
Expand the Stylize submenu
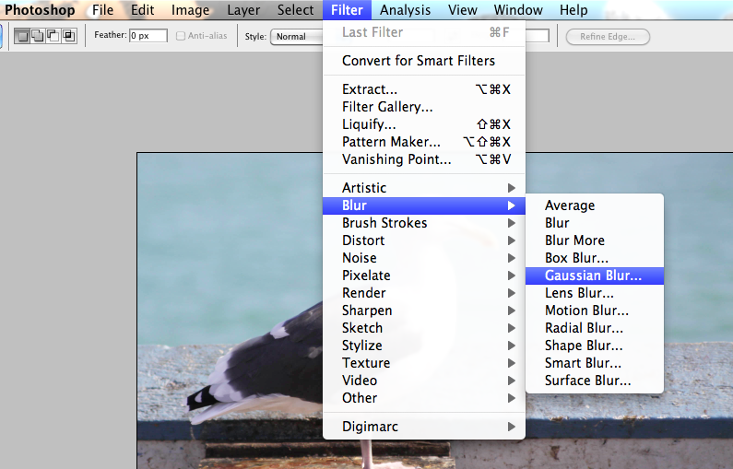click(x=424, y=346)
